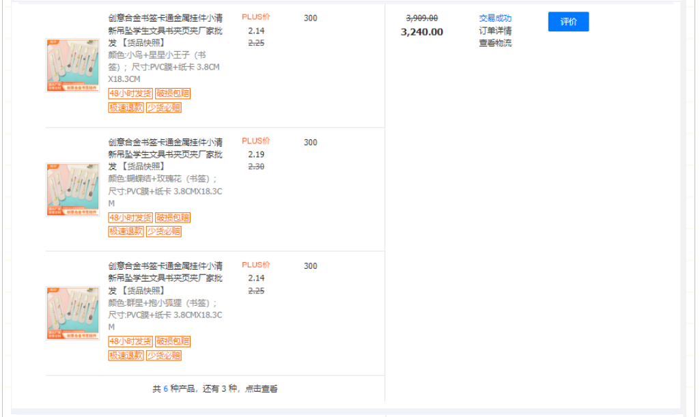This screenshot has width=700, height=417.
Task: Click 少货必赔 badge on 小鸟+星星小王子 item
Action: [x=164, y=107]
